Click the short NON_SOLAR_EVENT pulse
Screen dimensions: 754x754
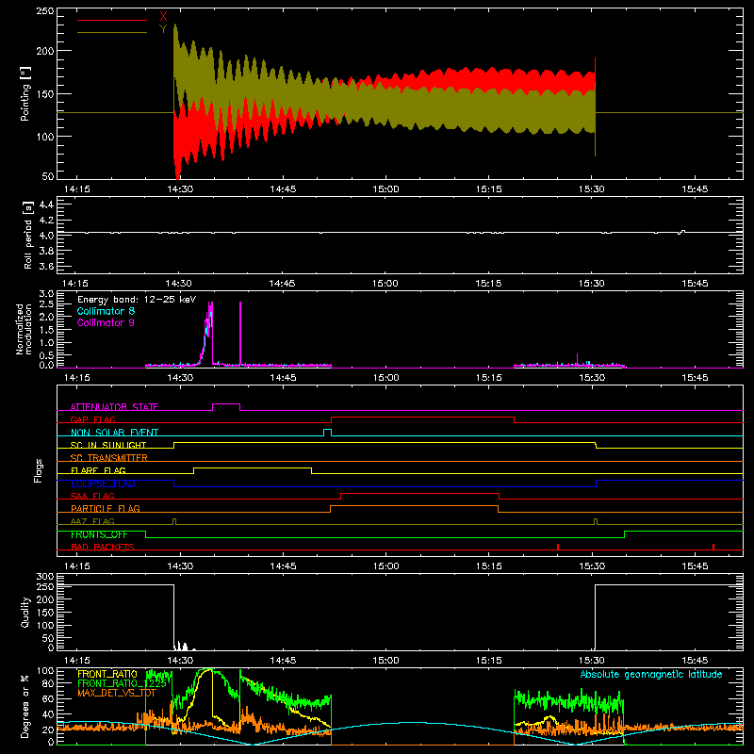click(x=327, y=430)
